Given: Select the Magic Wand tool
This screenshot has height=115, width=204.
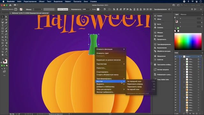Looking at the screenshot, I should 3,20.
